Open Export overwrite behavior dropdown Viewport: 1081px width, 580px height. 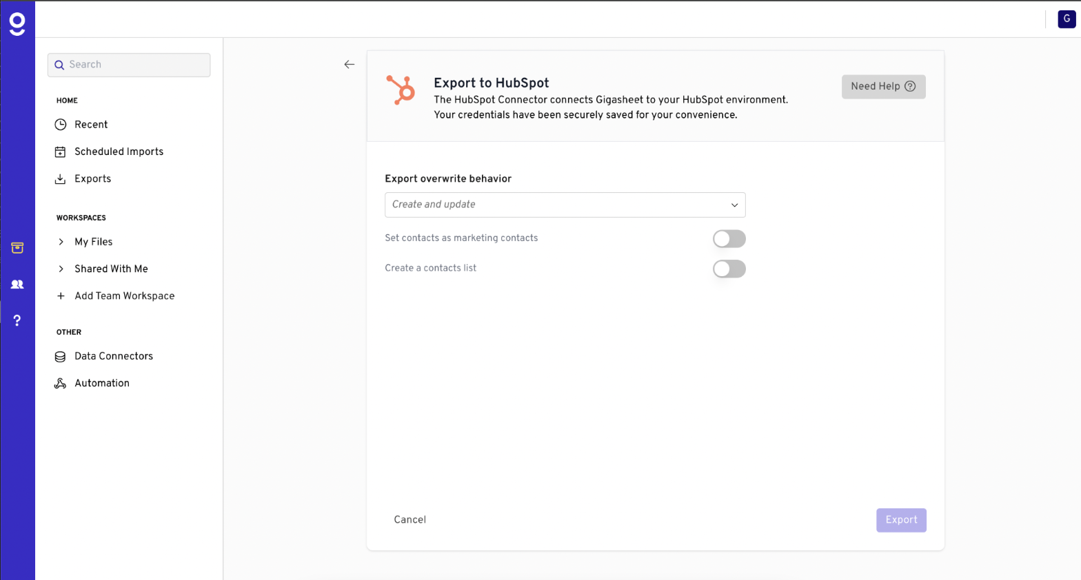tap(565, 205)
